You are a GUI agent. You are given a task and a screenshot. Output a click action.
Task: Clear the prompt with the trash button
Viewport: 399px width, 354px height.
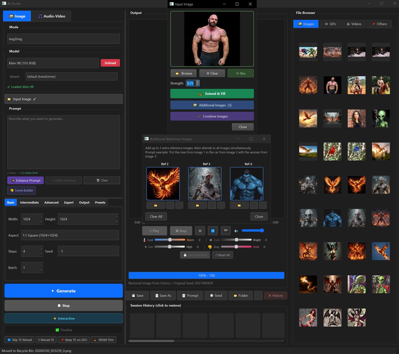pyautogui.click(x=102, y=180)
